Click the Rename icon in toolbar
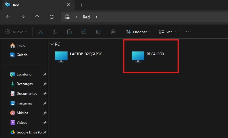This screenshot has height=138, width=228. [x=84, y=32]
